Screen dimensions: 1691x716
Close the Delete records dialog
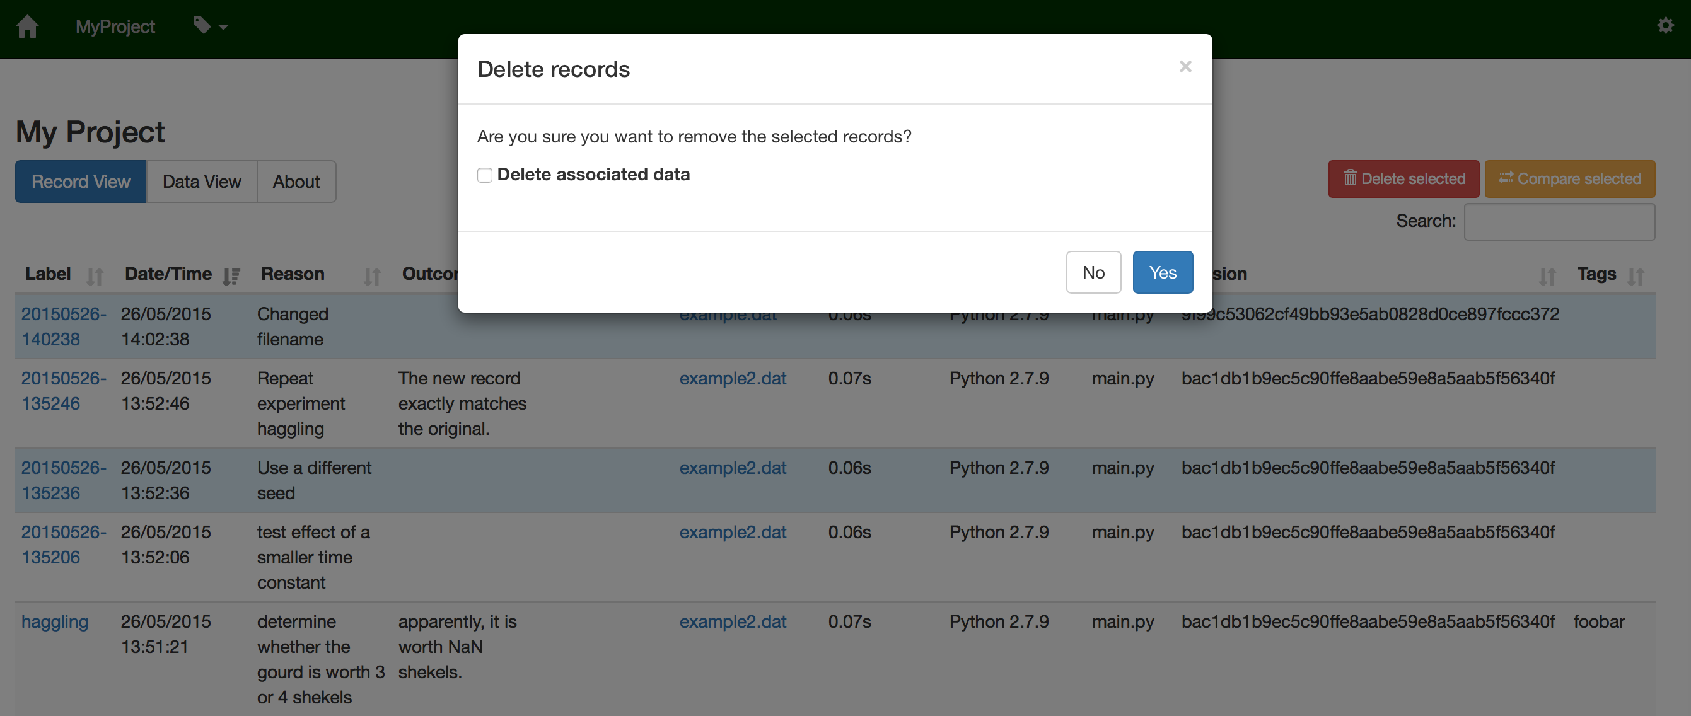[1185, 66]
